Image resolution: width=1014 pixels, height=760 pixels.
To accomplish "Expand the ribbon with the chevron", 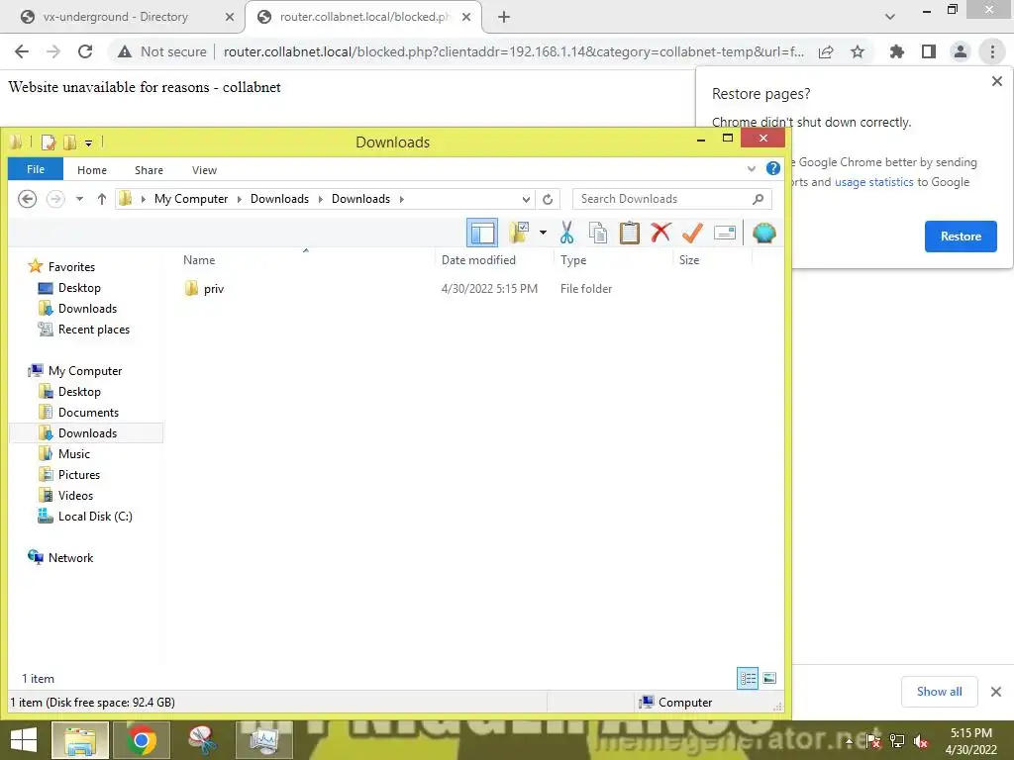I will click(x=752, y=168).
